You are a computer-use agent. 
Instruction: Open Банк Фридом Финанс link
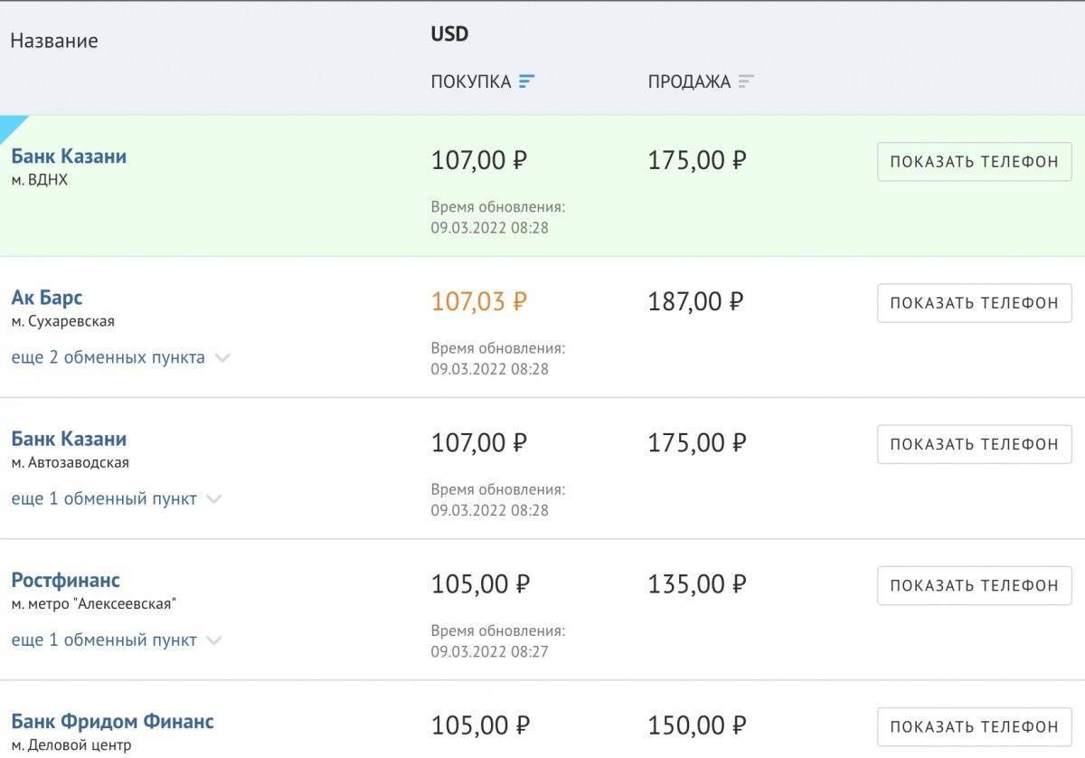click(112, 721)
